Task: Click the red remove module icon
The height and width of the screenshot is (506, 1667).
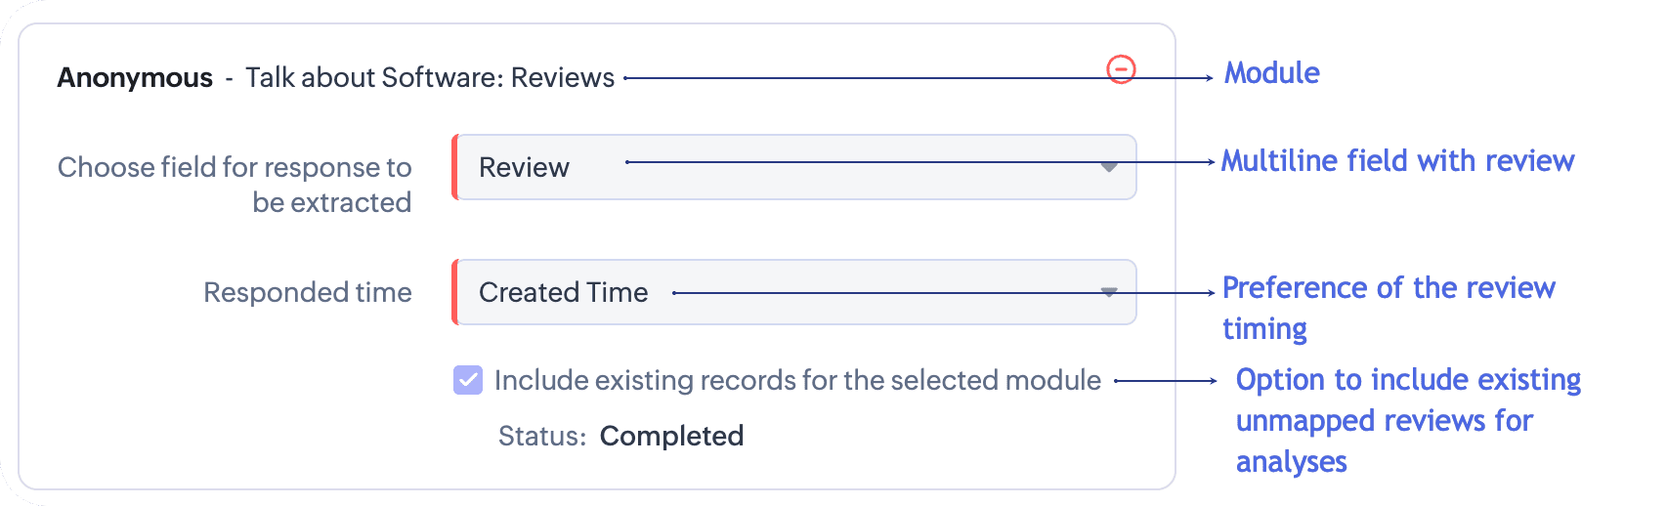Action: pyautogui.click(x=1121, y=69)
